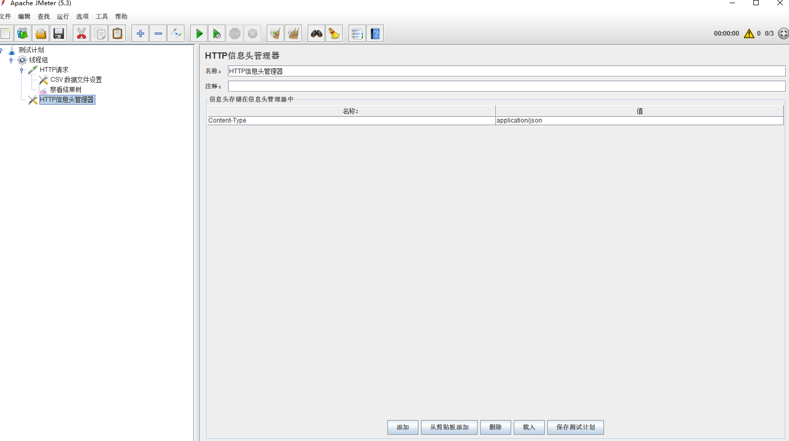The height and width of the screenshot is (441, 789).
Task: Click the 载入 button
Action: coord(529,427)
